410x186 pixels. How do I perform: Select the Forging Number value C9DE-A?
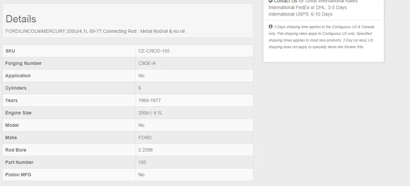click(147, 63)
